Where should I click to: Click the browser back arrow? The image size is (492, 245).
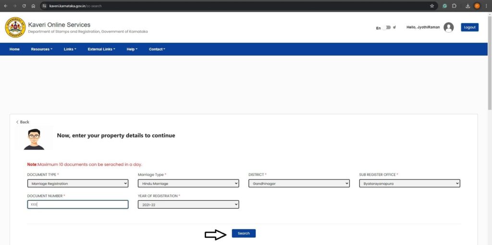coord(5,6)
